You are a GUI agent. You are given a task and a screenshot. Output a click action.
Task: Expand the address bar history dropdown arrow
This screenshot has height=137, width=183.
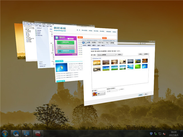[x=138, y=43]
